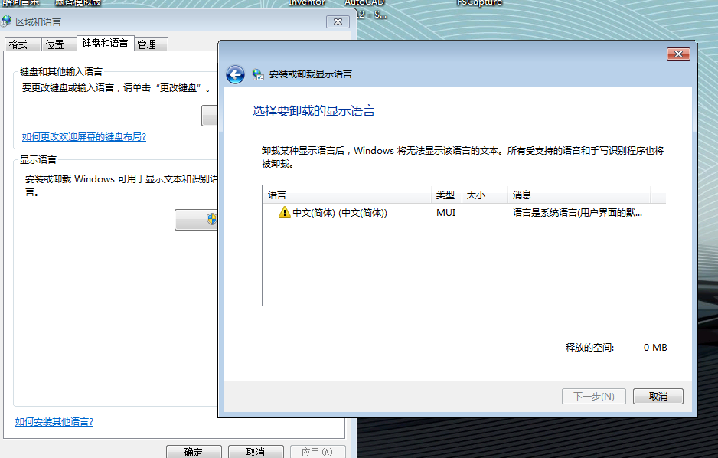The image size is (718, 458).
Task: Sort list by the 类型 column header
Action: [445, 195]
